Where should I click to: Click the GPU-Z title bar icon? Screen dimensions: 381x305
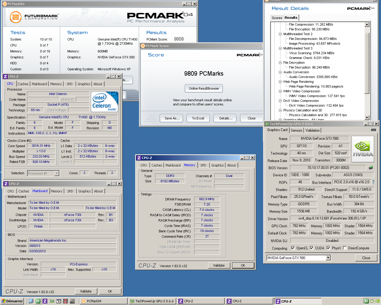tap(267, 124)
